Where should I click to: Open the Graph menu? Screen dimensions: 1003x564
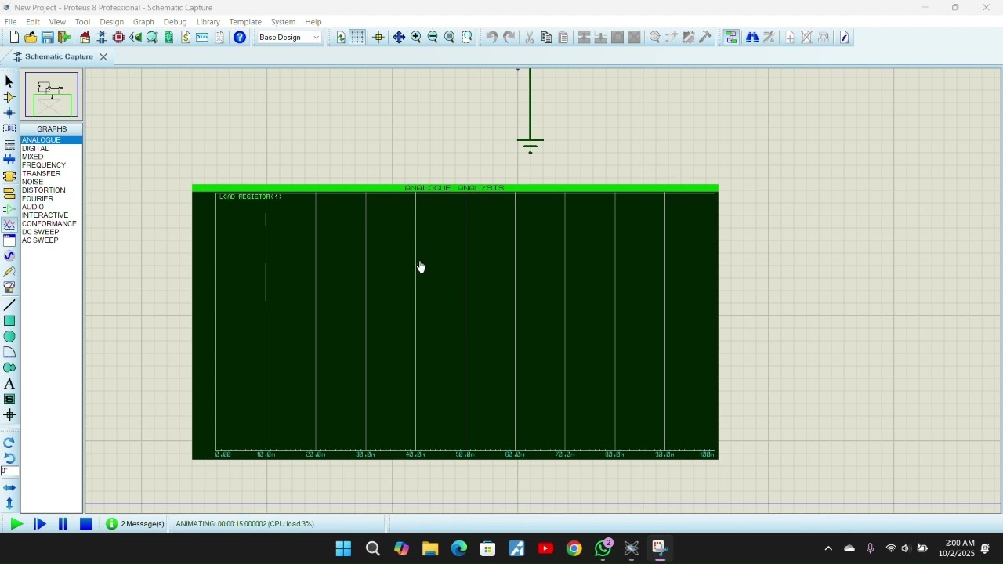(x=143, y=22)
